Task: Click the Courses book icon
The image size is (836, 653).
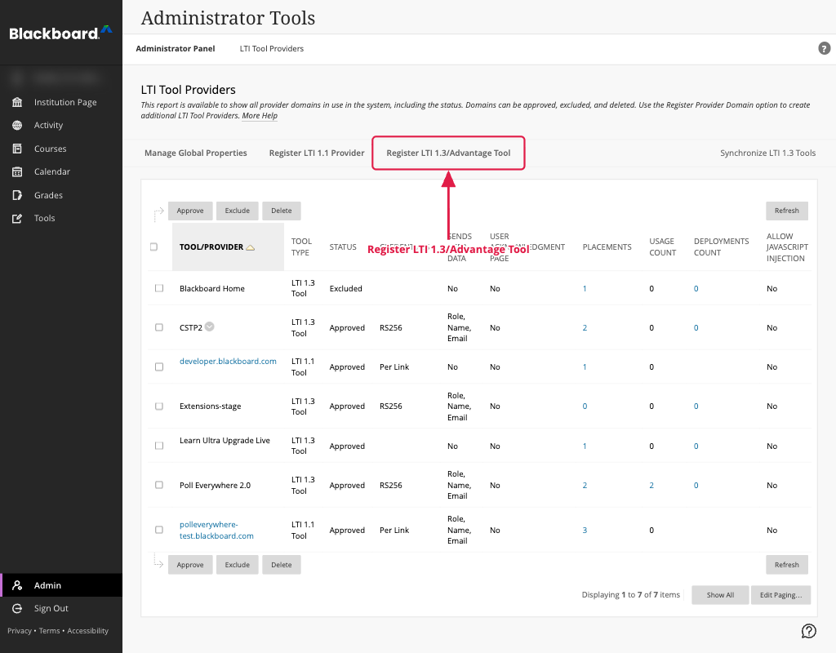Action: [17, 149]
